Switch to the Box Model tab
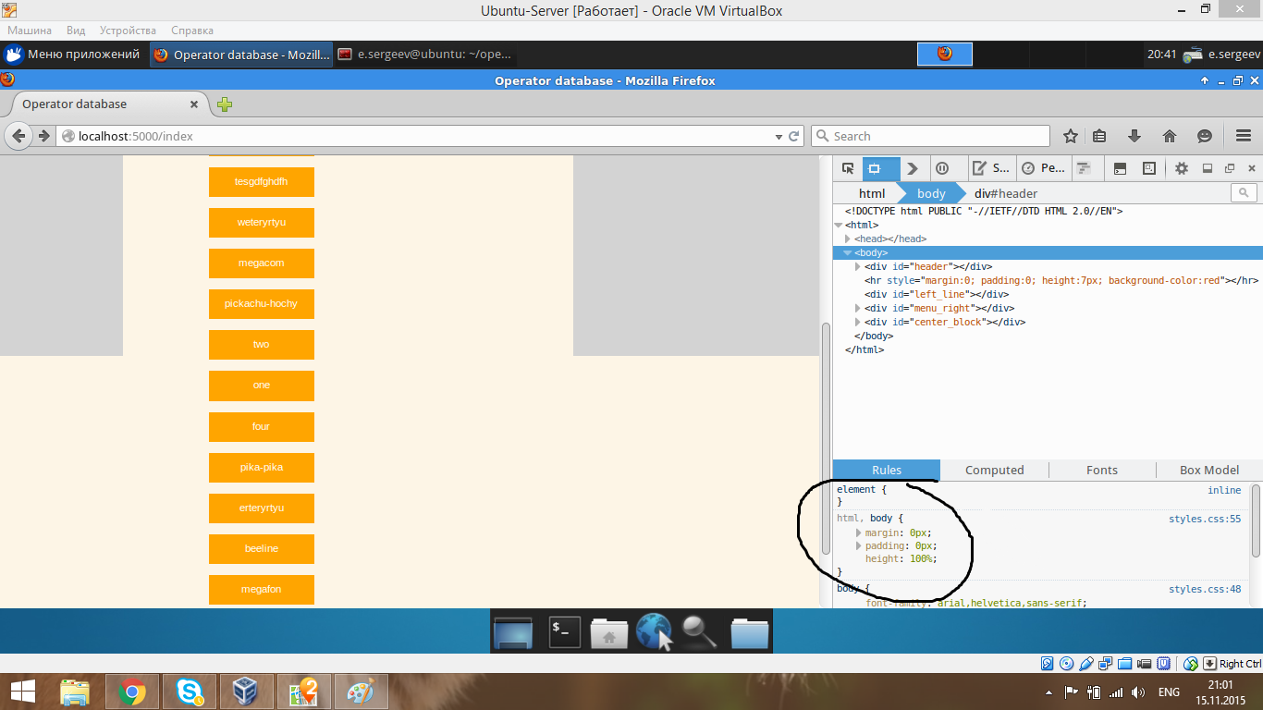1263x710 pixels. coord(1209,470)
